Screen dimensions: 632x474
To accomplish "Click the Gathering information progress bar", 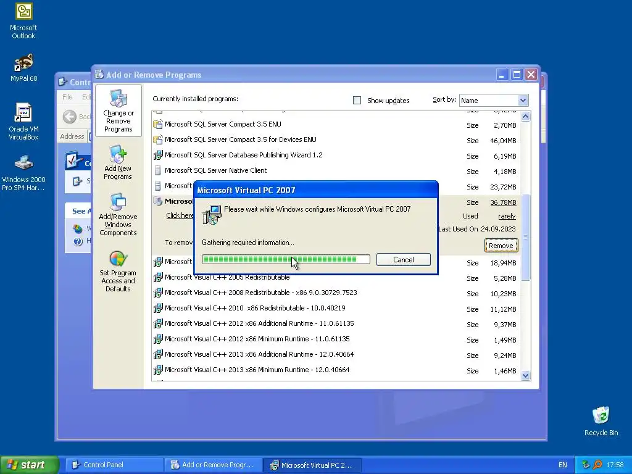I will coord(286,259).
